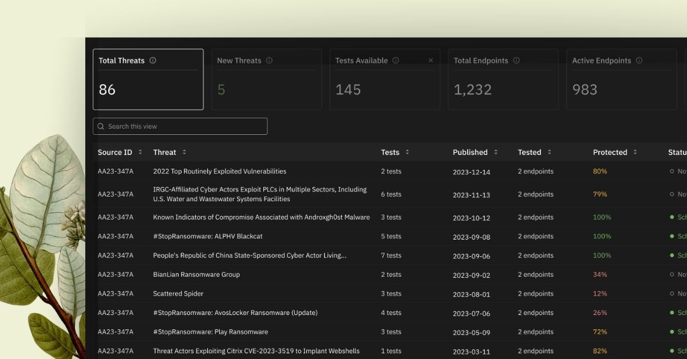
Task: Click published date 2023-03-11
Action: (x=471, y=352)
